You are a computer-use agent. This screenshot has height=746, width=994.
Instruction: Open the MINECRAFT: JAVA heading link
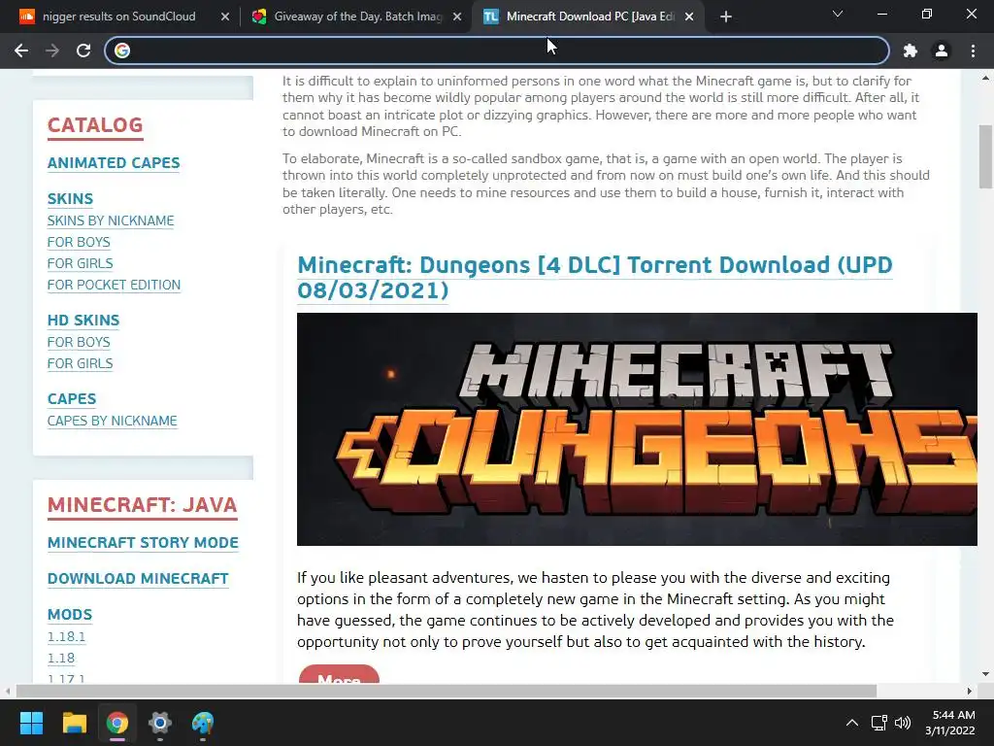pyautogui.click(x=142, y=505)
